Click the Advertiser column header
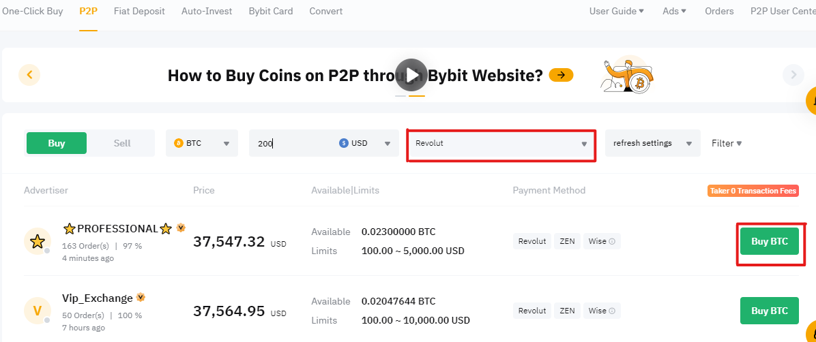The image size is (816, 342). pos(46,190)
